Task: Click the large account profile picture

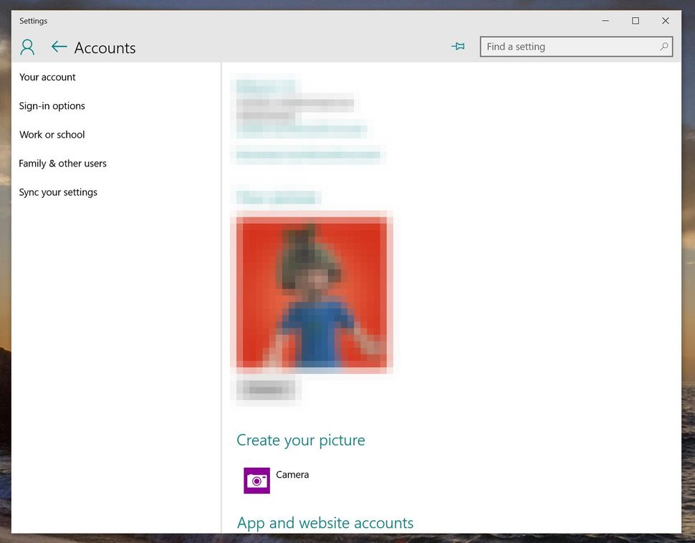Action: click(312, 292)
